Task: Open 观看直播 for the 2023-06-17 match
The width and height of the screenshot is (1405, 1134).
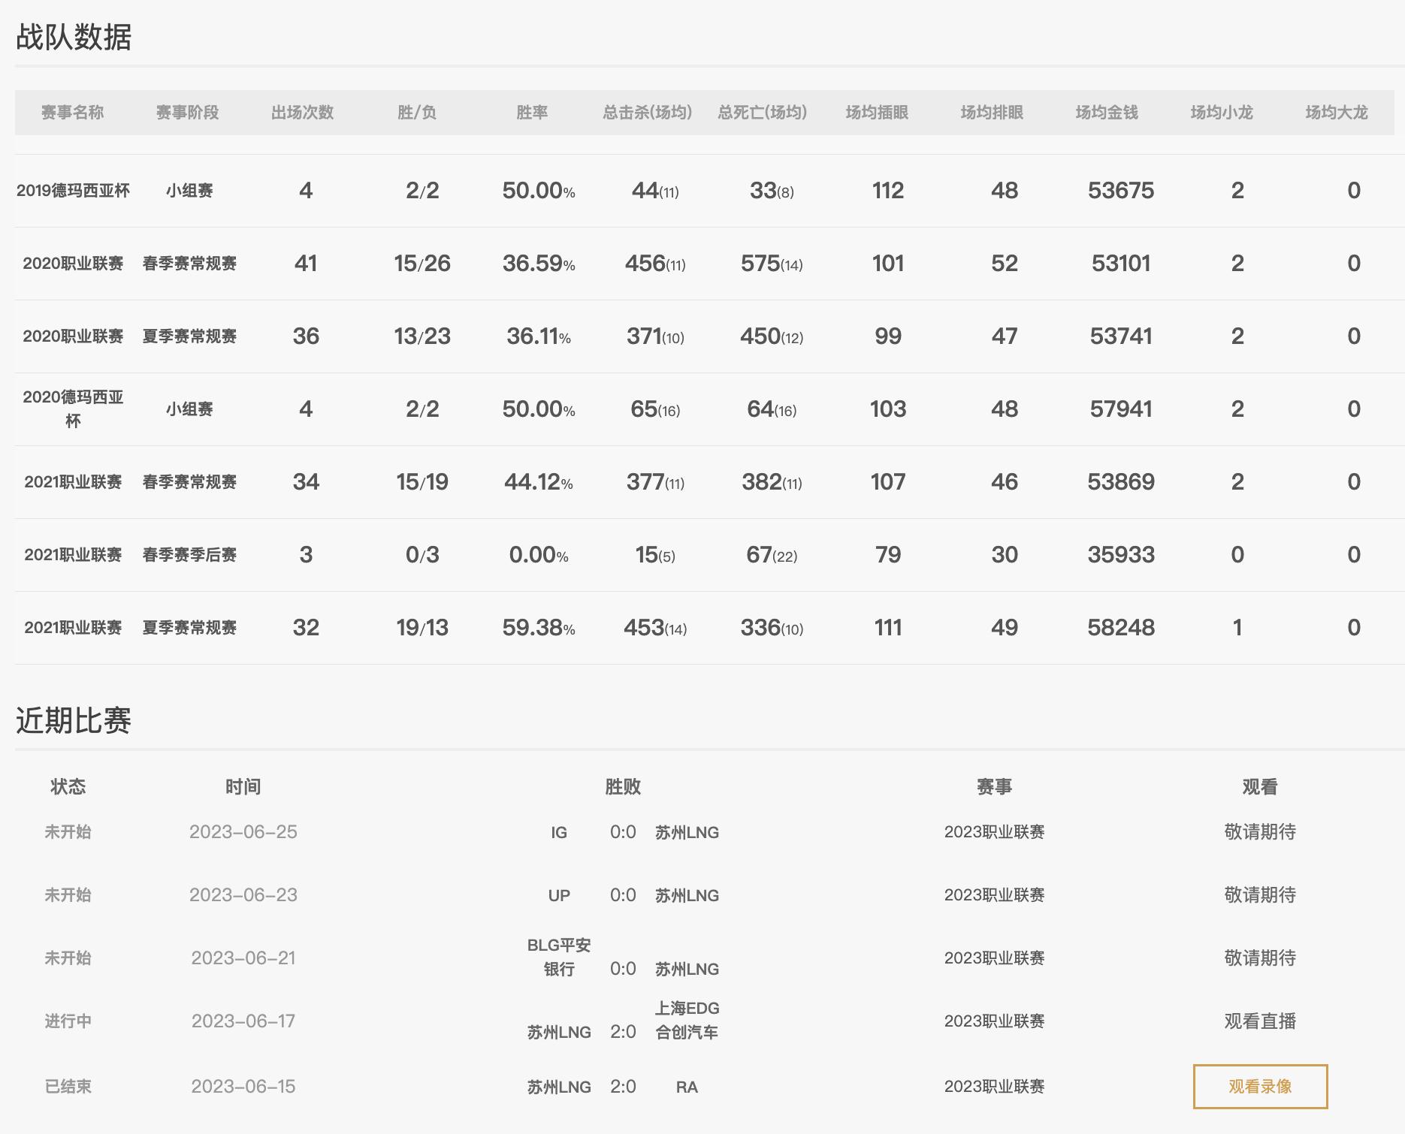Action: coord(1260,1021)
